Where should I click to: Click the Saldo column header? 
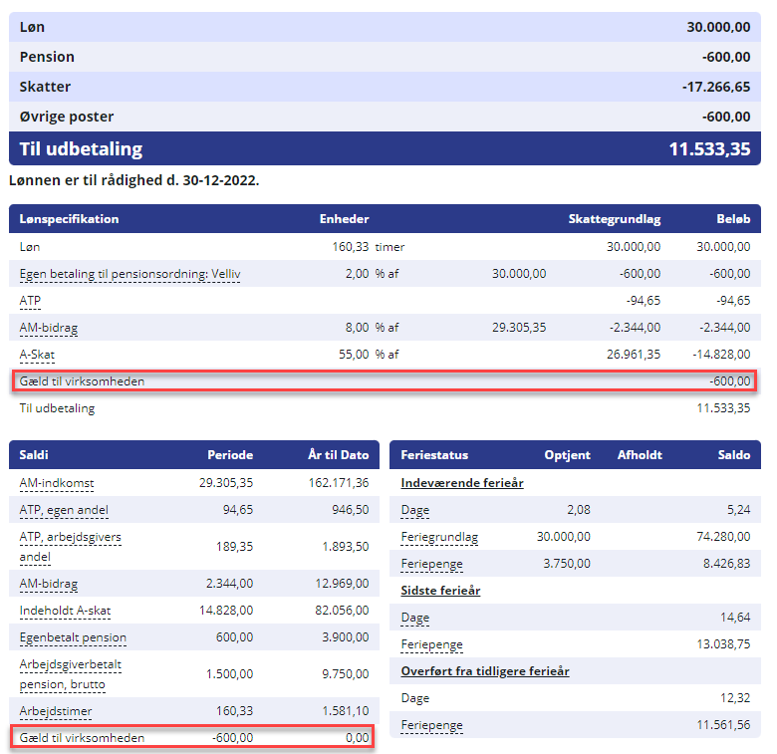[734, 455]
